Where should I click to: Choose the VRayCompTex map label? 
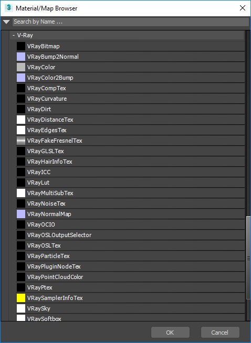(x=46, y=88)
